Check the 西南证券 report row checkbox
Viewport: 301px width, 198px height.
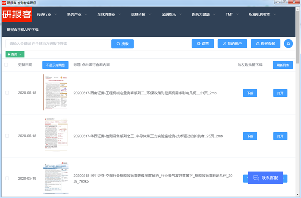(x=7, y=93)
